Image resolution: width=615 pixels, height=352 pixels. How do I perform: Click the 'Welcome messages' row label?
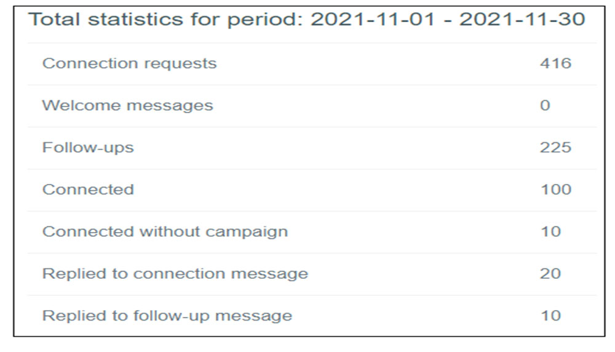click(x=127, y=105)
